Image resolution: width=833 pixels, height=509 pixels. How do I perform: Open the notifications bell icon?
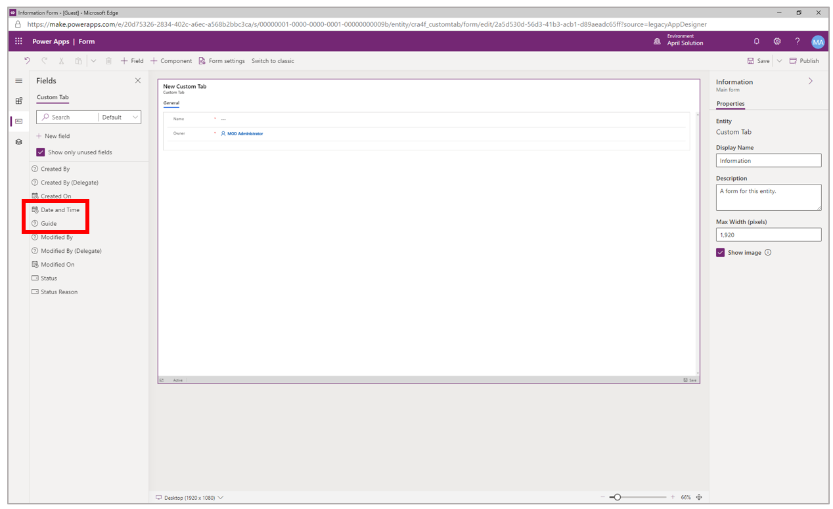pos(757,41)
